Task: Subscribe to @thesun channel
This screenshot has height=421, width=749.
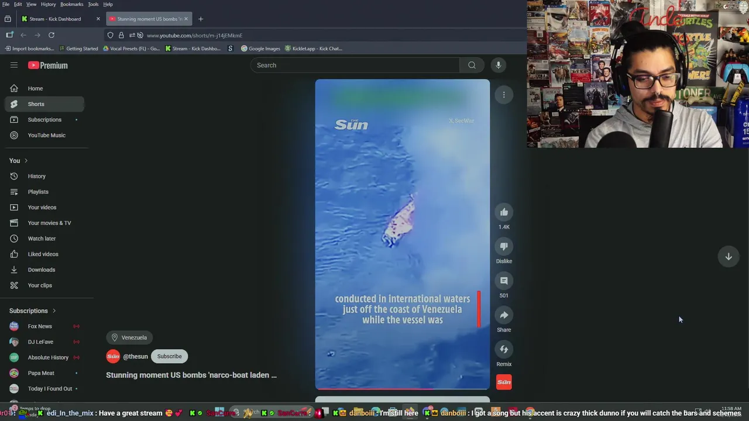Action: coord(169,356)
